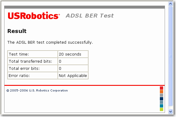176x117 pixels.
Task: Click the U.S. Robotics Corporation copyright text
Action: click(x=37, y=91)
